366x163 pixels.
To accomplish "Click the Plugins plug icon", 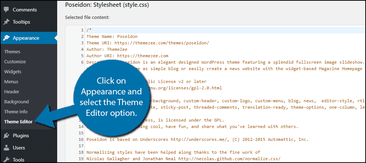I will point(6,135).
